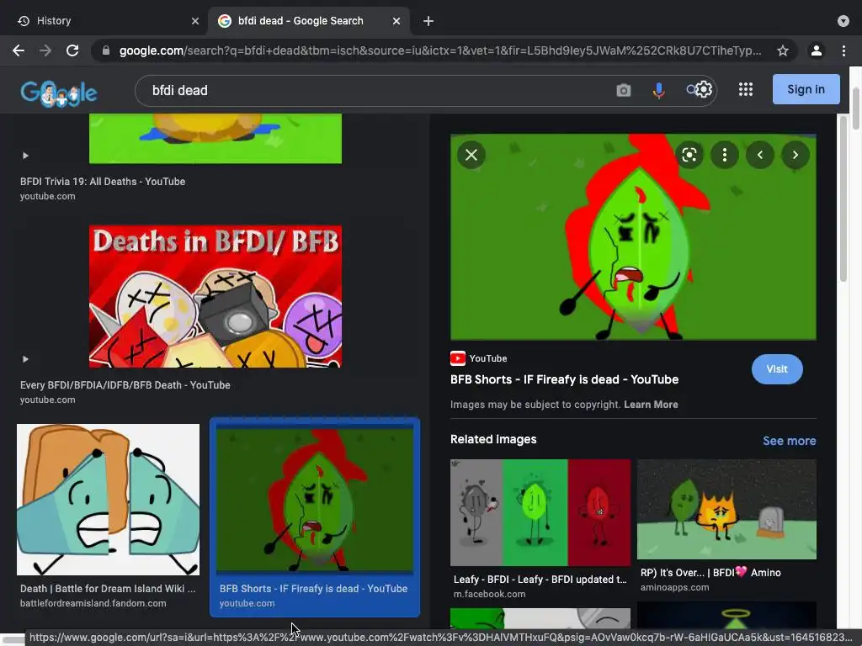Select the highlighted Fireafy result thumbnail
The image size is (862, 646).
point(315,501)
